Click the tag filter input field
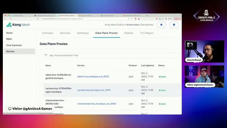This screenshot has width=227, height=128. (113, 55)
